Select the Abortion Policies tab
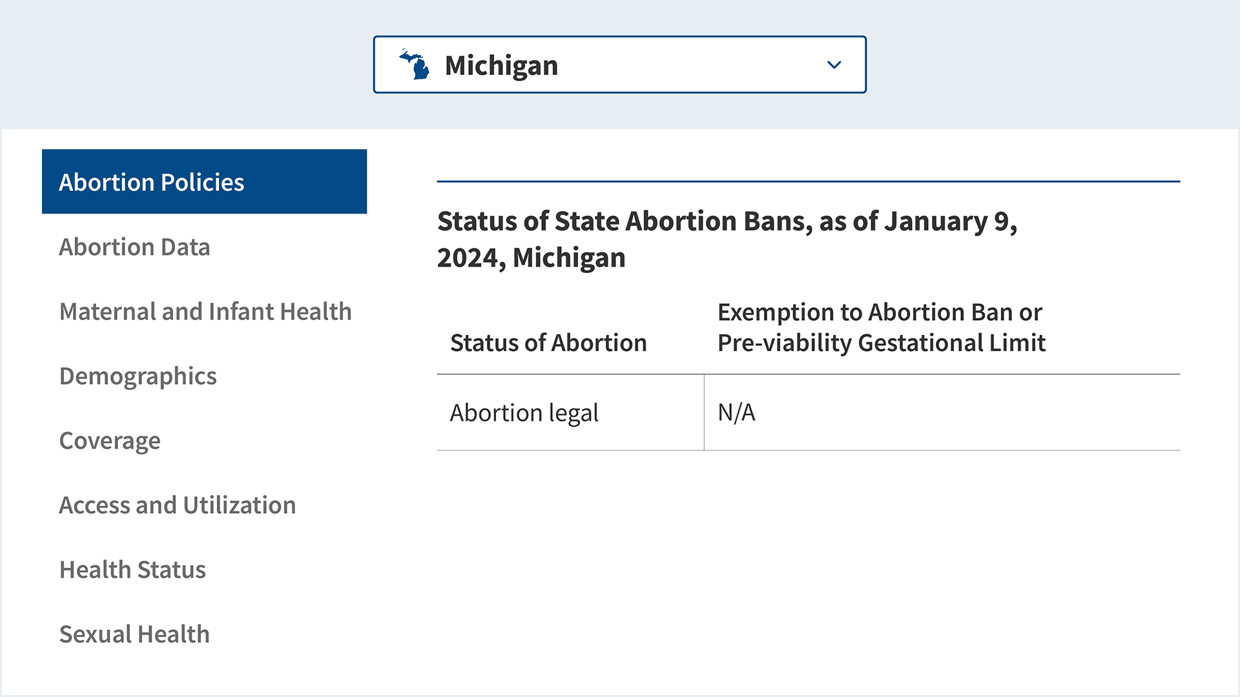 pos(204,182)
